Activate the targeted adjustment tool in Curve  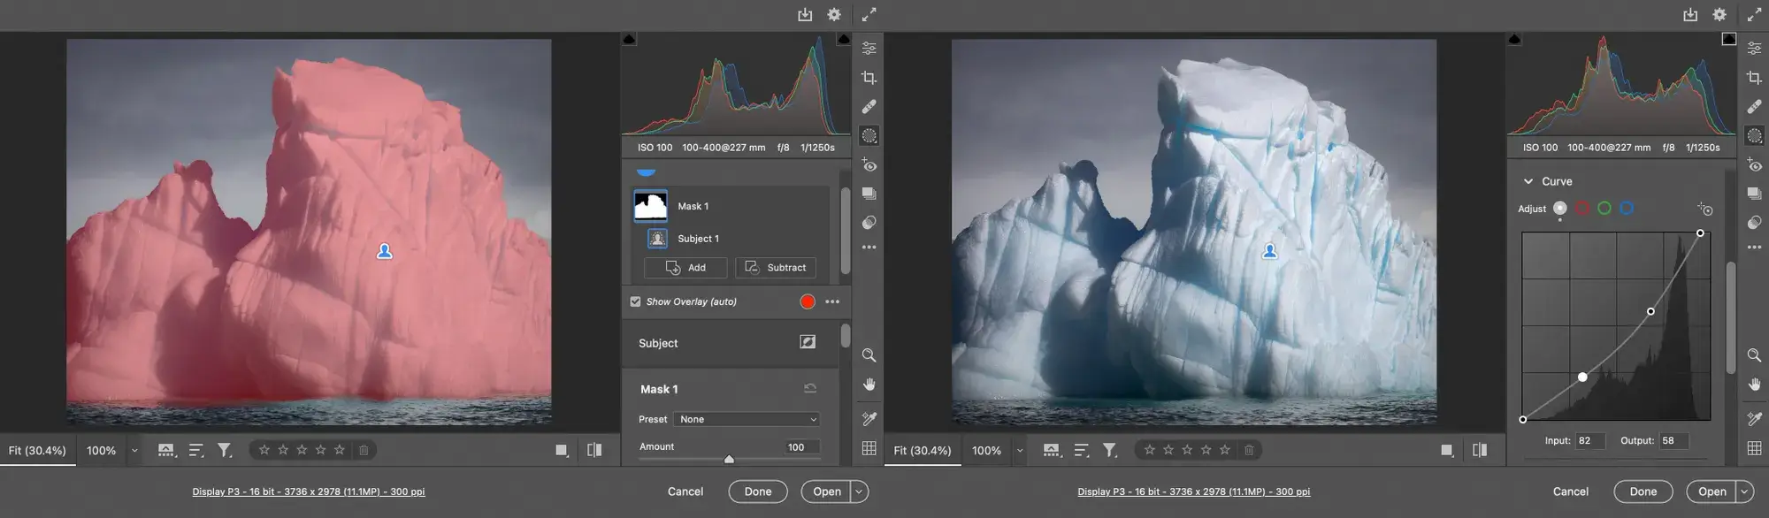pyautogui.click(x=1704, y=209)
